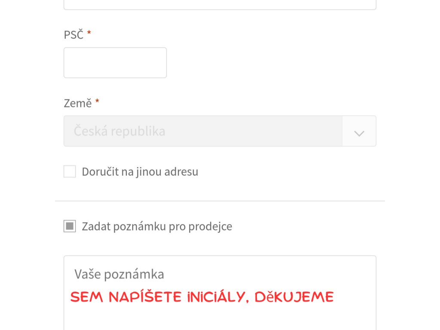Click the horizontal divider above the note section
The height and width of the screenshot is (330, 440).
point(220,201)
